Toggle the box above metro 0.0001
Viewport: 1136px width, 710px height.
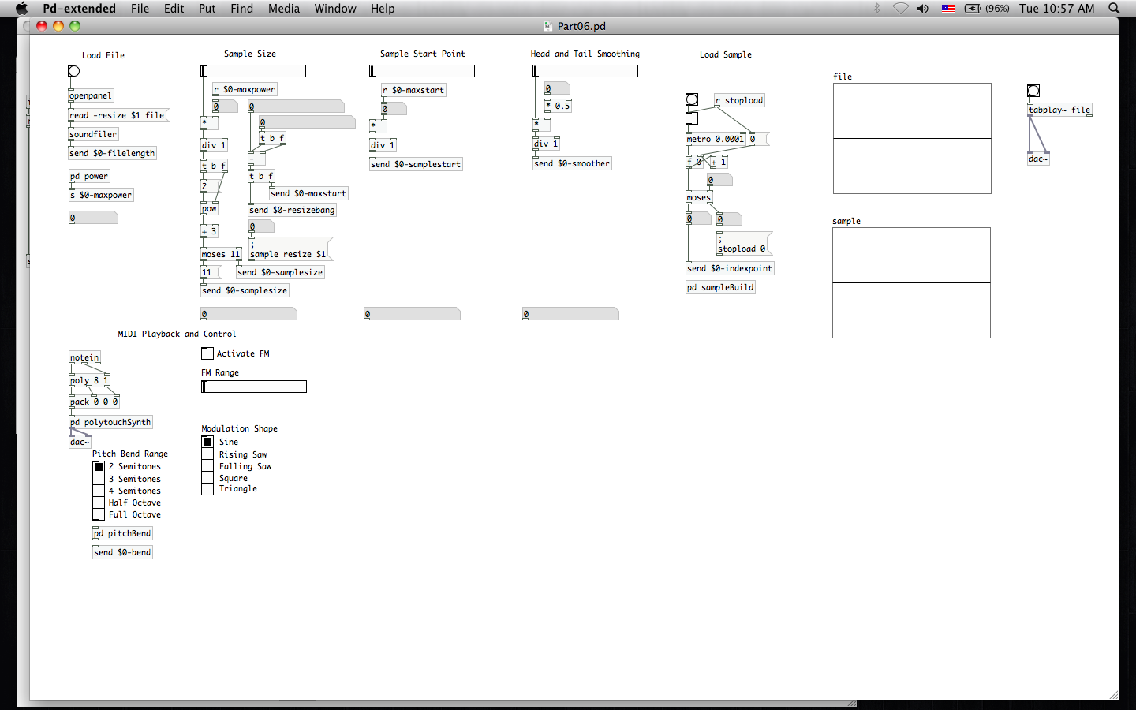click(692, 118)
